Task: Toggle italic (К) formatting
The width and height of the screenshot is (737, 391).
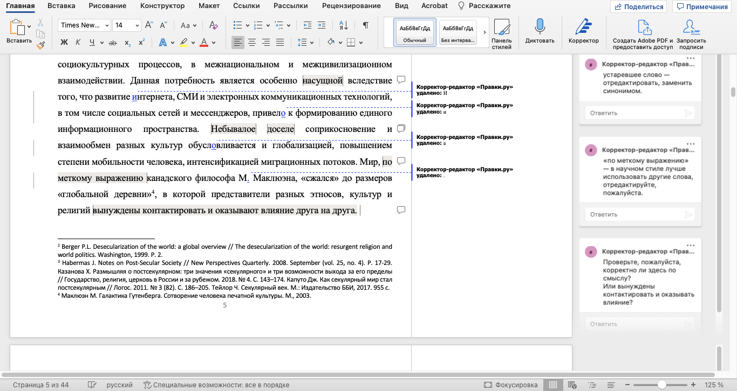Action: 78,42
